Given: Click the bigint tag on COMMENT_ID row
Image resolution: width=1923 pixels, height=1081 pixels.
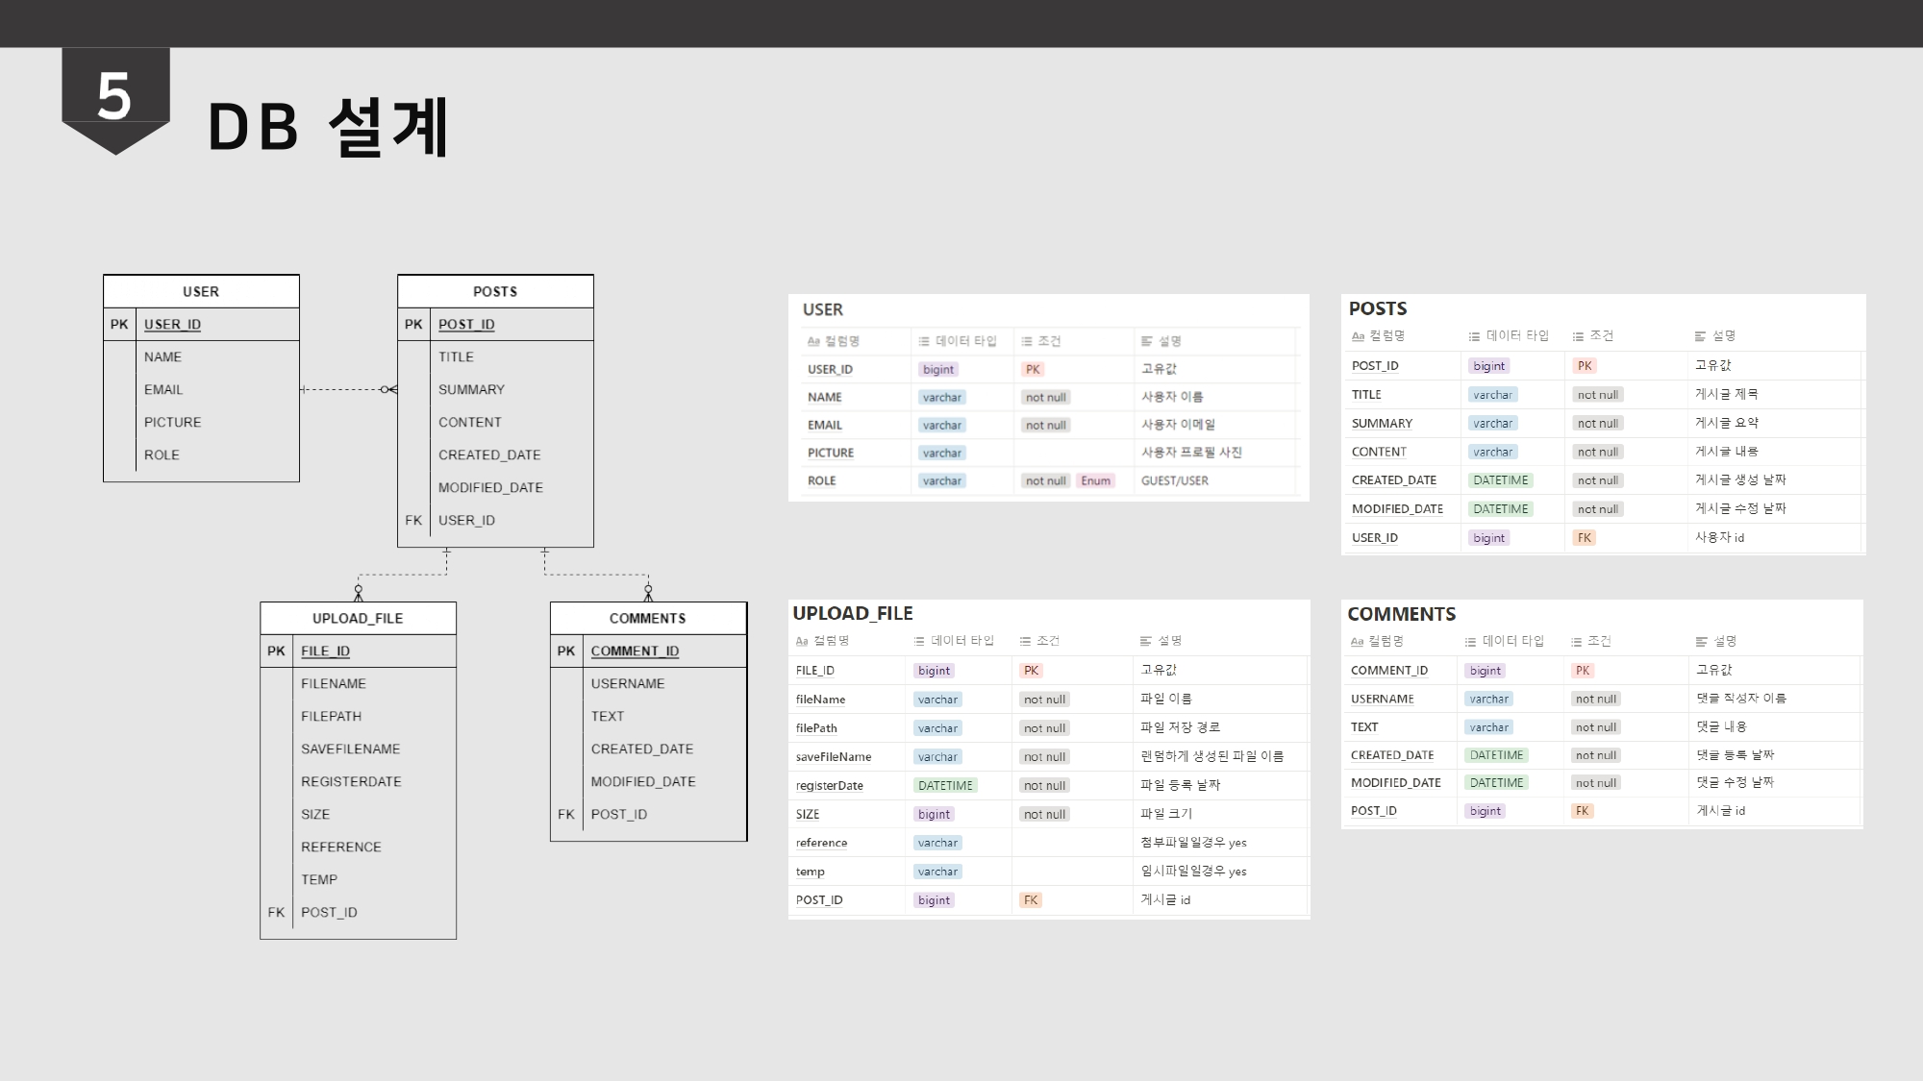Looking at the screenshot, I should pyautogui.click(x=1486, y=670).
